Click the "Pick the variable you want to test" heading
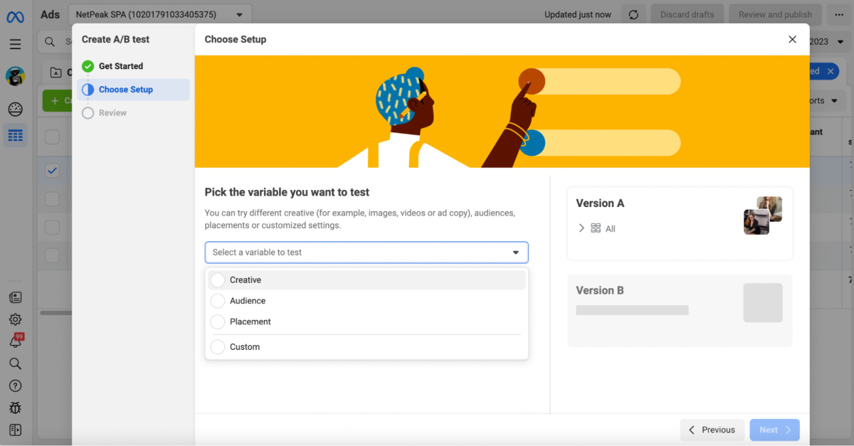The width and height of the screenshot is (854, 446). point(287,192)
